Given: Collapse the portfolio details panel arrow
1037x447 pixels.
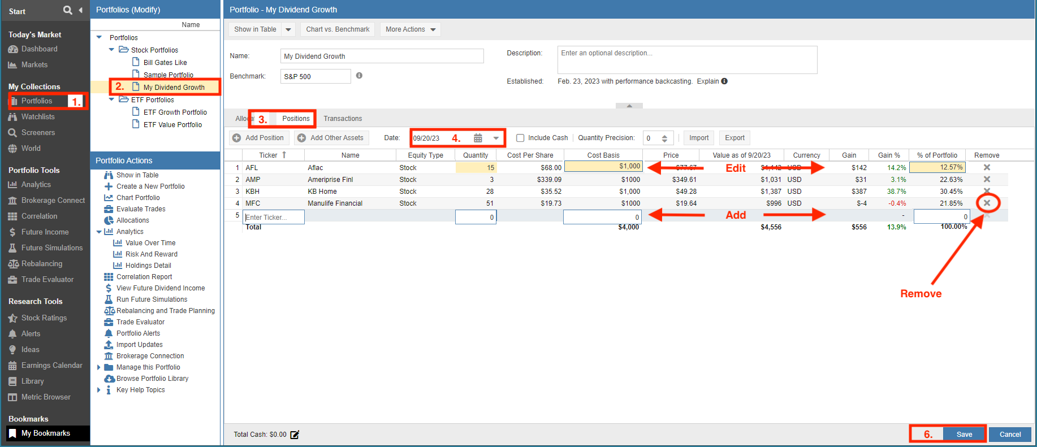Looking at the screenshot, I should coord(629,106).
